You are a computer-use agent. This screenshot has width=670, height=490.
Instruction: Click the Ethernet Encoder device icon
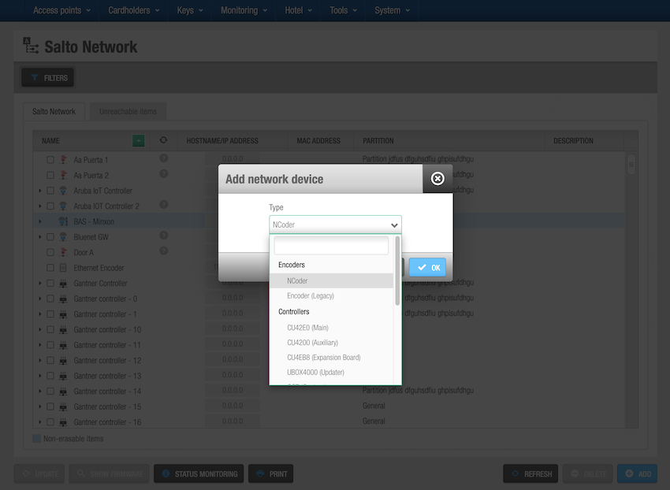pyautogui.click(x=63, y=268)
